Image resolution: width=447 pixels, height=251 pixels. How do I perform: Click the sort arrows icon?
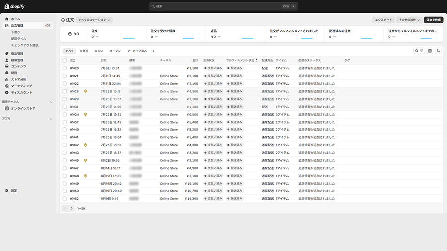coord(438,51)
